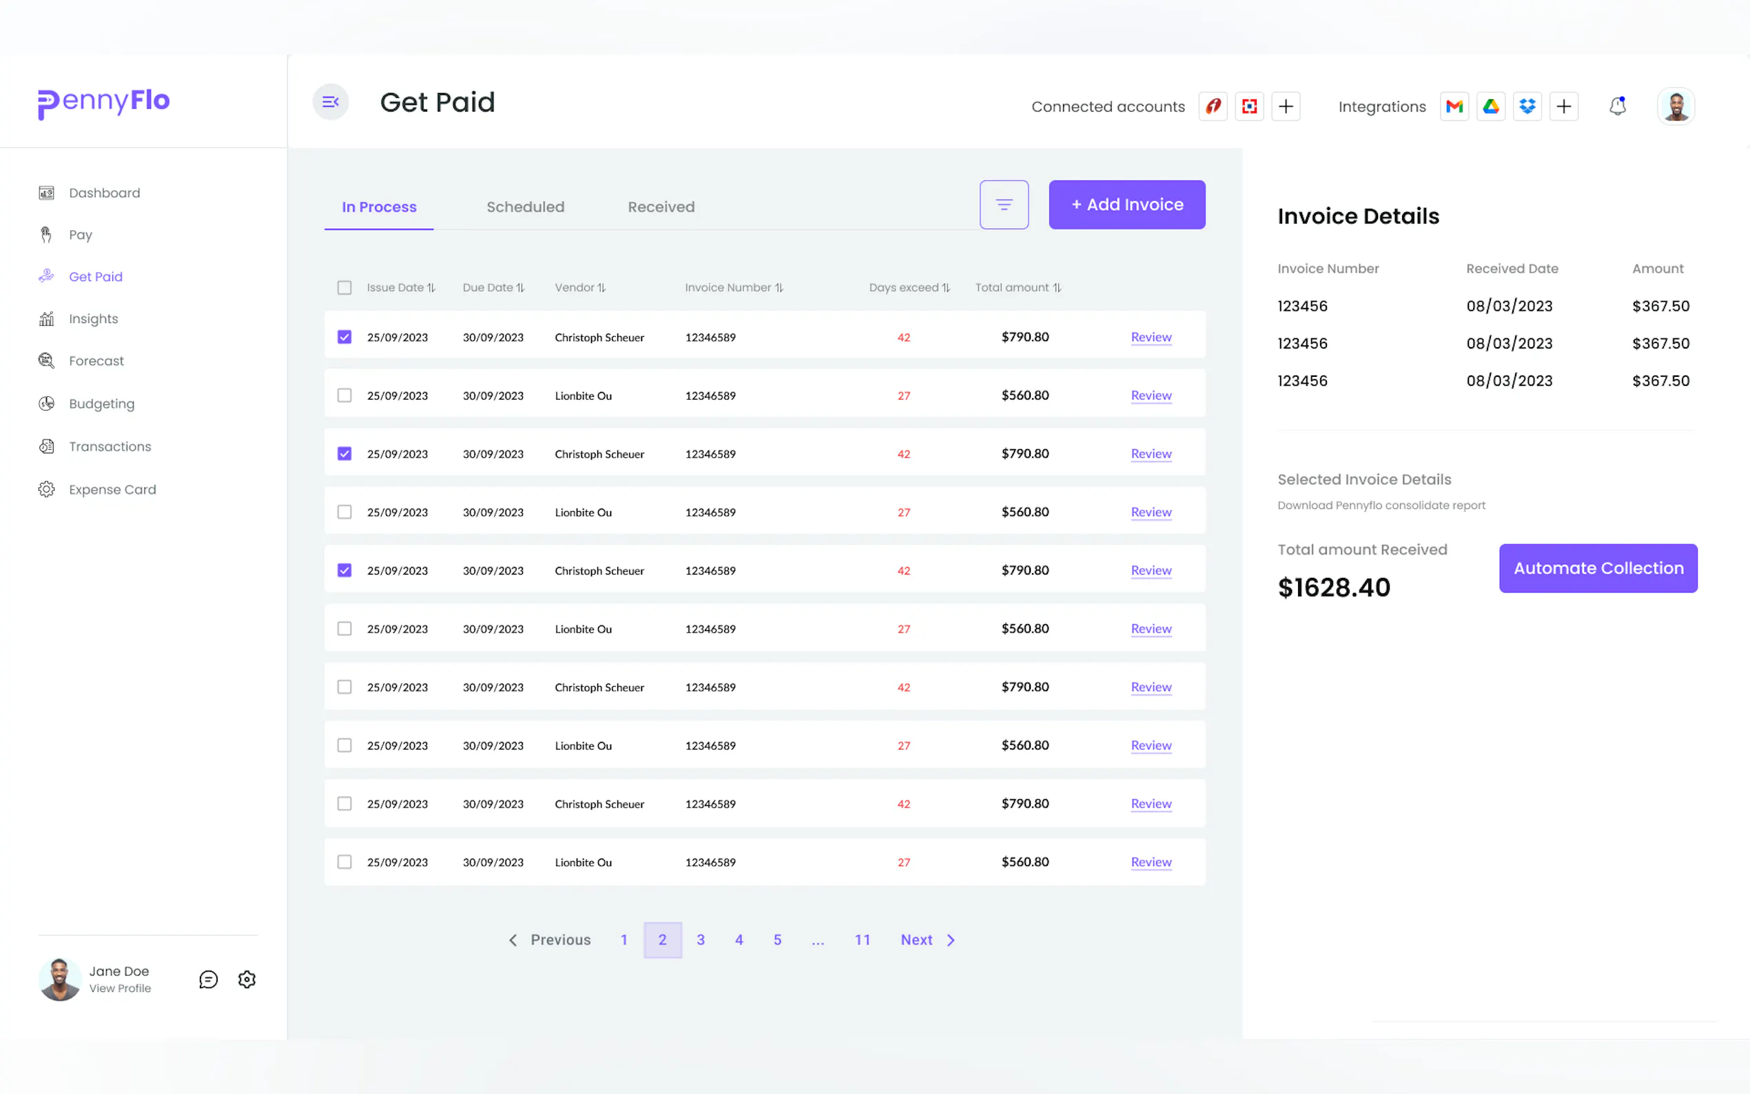
Task: Click the Google Drive integration icon
Action: coord(1491,106)
